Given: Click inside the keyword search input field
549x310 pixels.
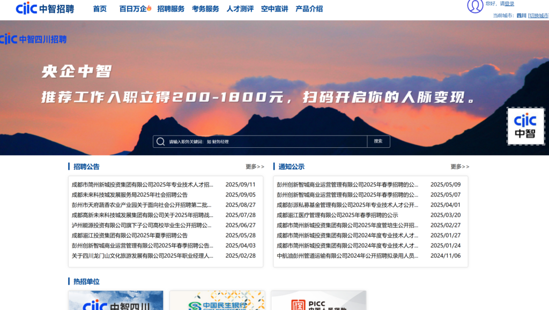Looking at the screenshot, I should (257, 141).
